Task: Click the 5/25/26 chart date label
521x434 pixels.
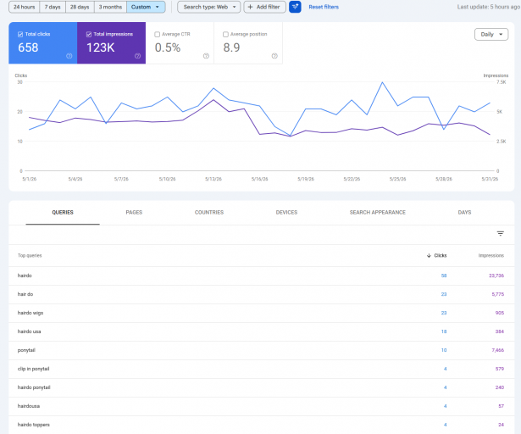Action: pyautogui.click(x=397, y=179)
